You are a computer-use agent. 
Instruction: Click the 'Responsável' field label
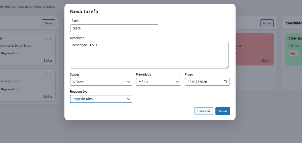[79, 91]
